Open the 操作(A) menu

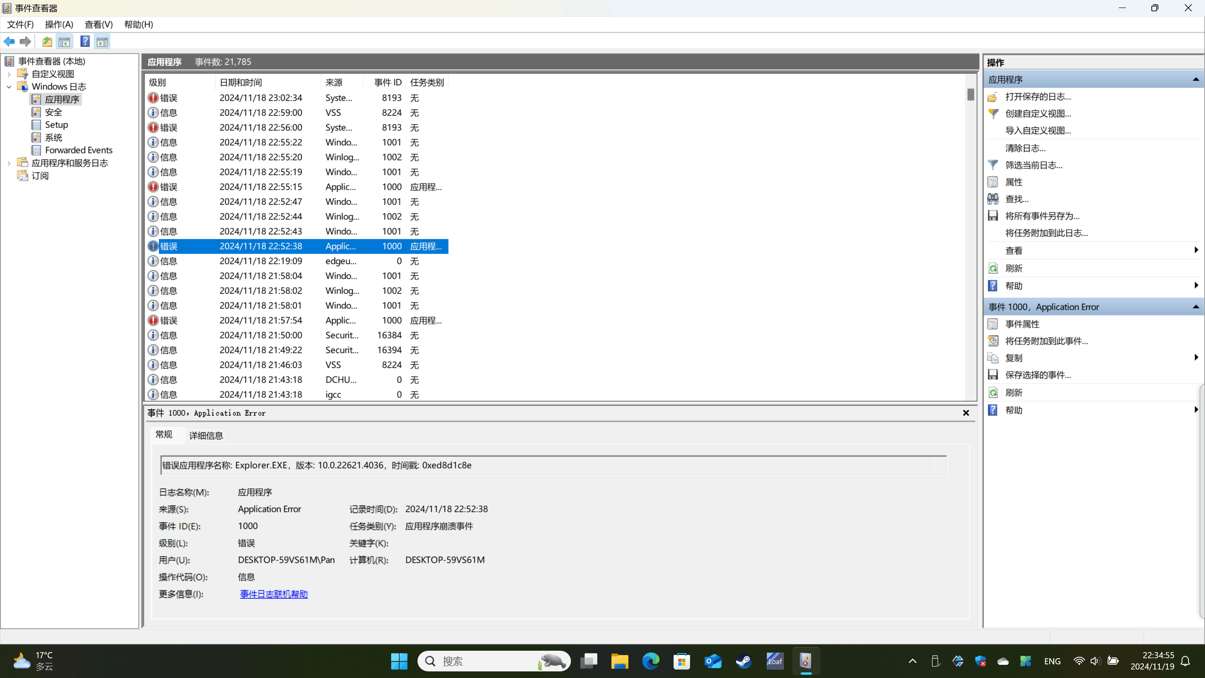point(59,24)
